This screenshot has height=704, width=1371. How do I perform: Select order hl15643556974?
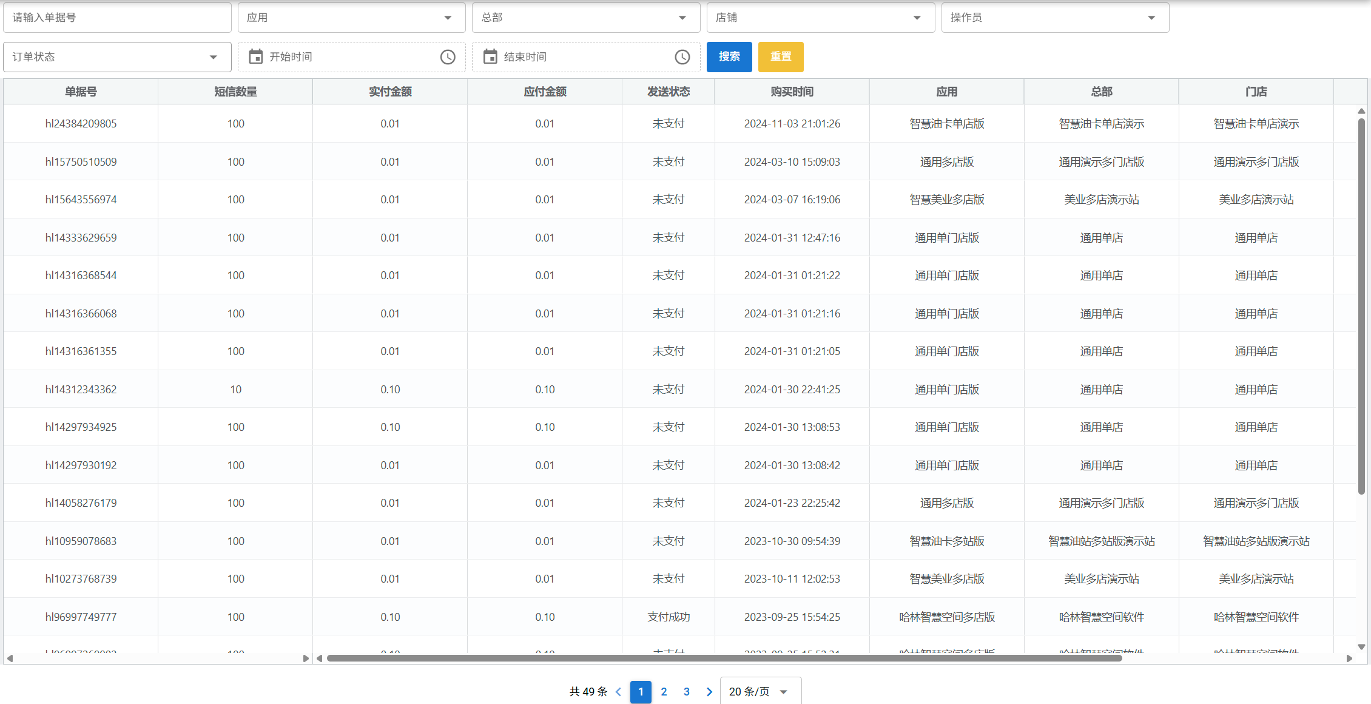point(81,200)
